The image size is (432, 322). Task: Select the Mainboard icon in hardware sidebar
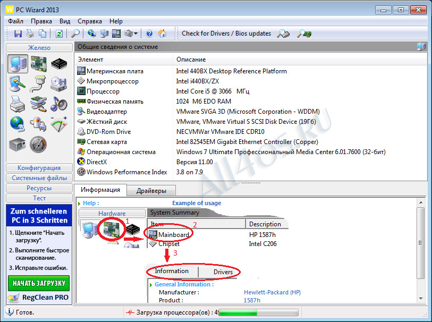tap(39, 64)
